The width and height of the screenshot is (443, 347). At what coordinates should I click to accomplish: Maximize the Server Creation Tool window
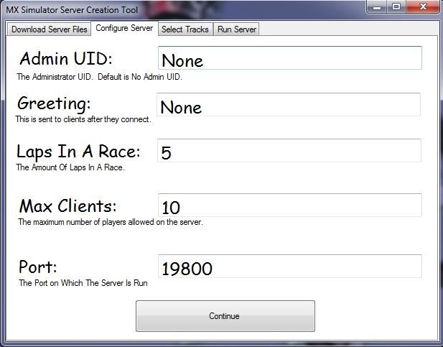coord(396,6)
